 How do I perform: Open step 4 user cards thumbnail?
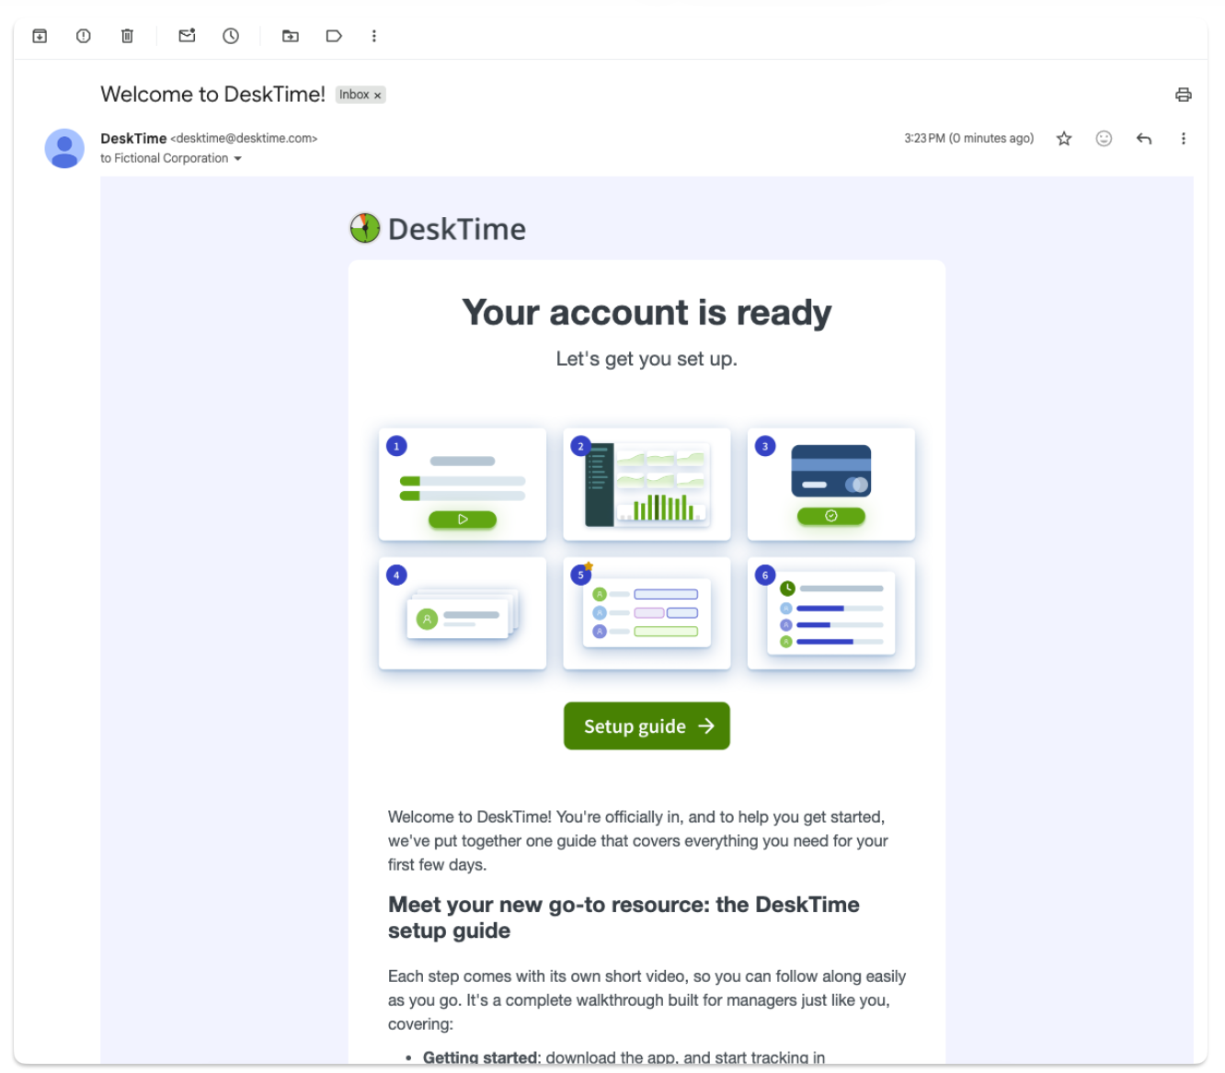point(463,613)
